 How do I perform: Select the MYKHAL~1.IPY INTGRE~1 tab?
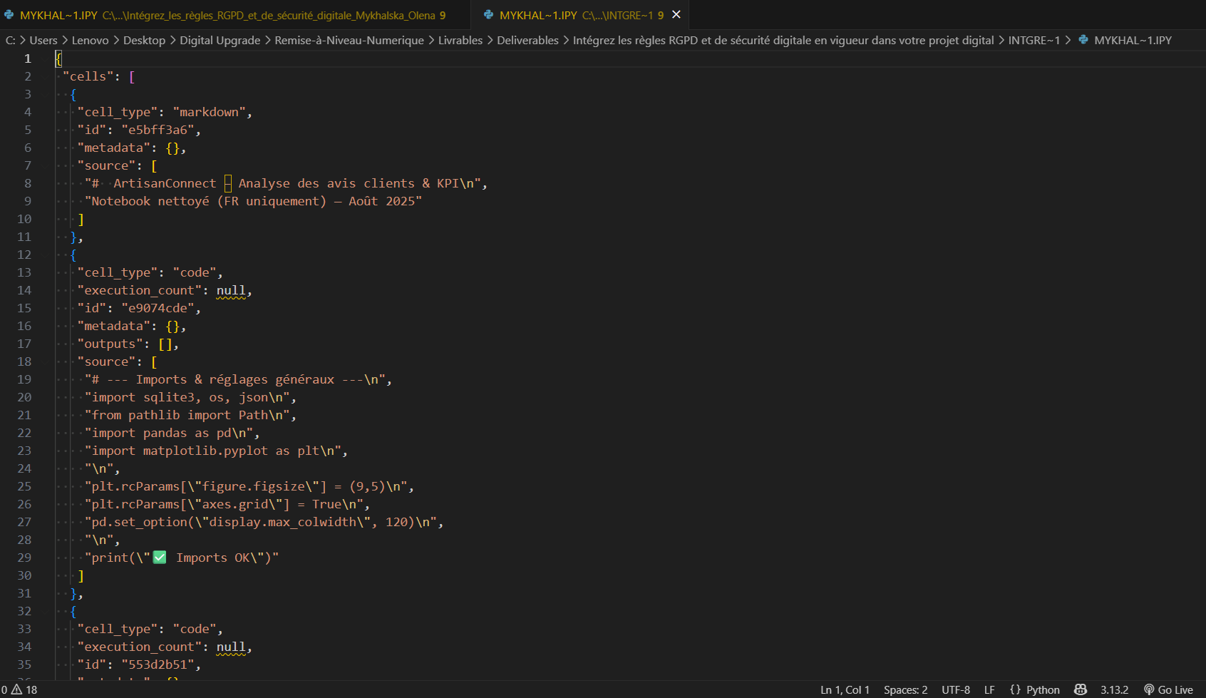(581, 15)
